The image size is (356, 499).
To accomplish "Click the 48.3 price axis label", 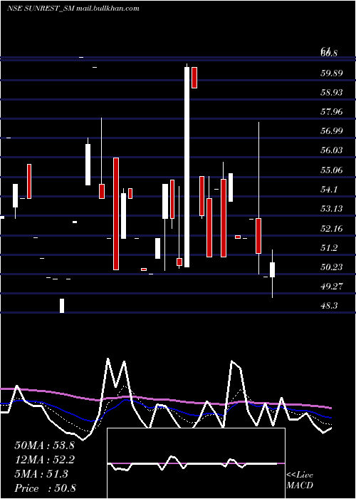I will (329, 306).
